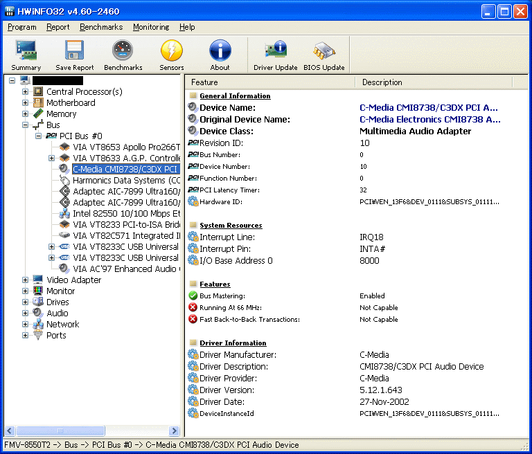Expand the Network tree node
Image resolution: width=532 pixels, height=454 pixels.
tap(26, 325)
